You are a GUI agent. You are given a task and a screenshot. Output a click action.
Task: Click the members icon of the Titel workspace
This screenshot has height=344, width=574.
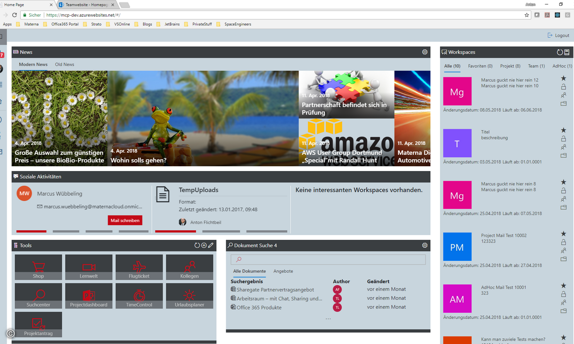563,147
